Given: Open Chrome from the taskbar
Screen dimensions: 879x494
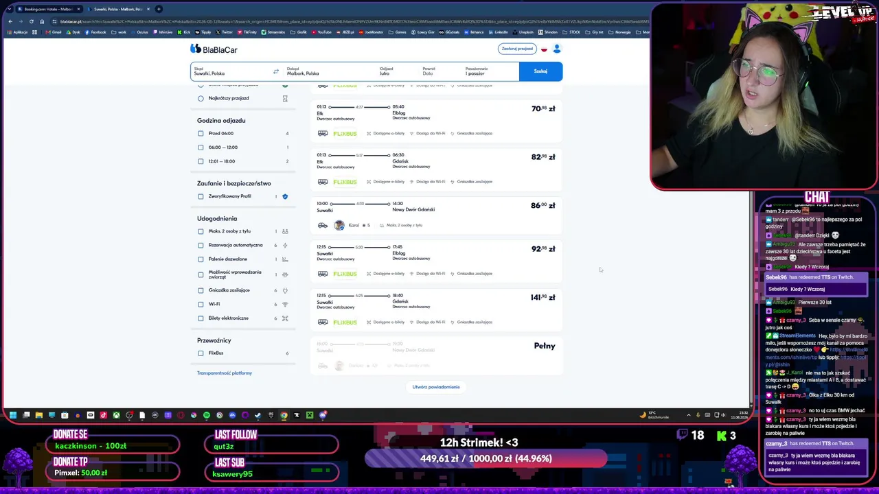Looking at the screenshot, I should pos(284,415).
